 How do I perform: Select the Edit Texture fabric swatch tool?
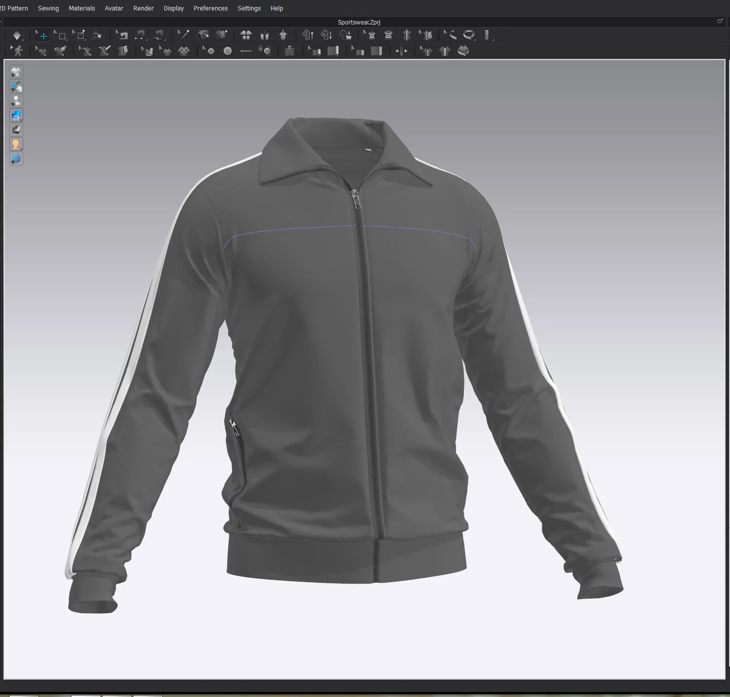pos(147,51)
